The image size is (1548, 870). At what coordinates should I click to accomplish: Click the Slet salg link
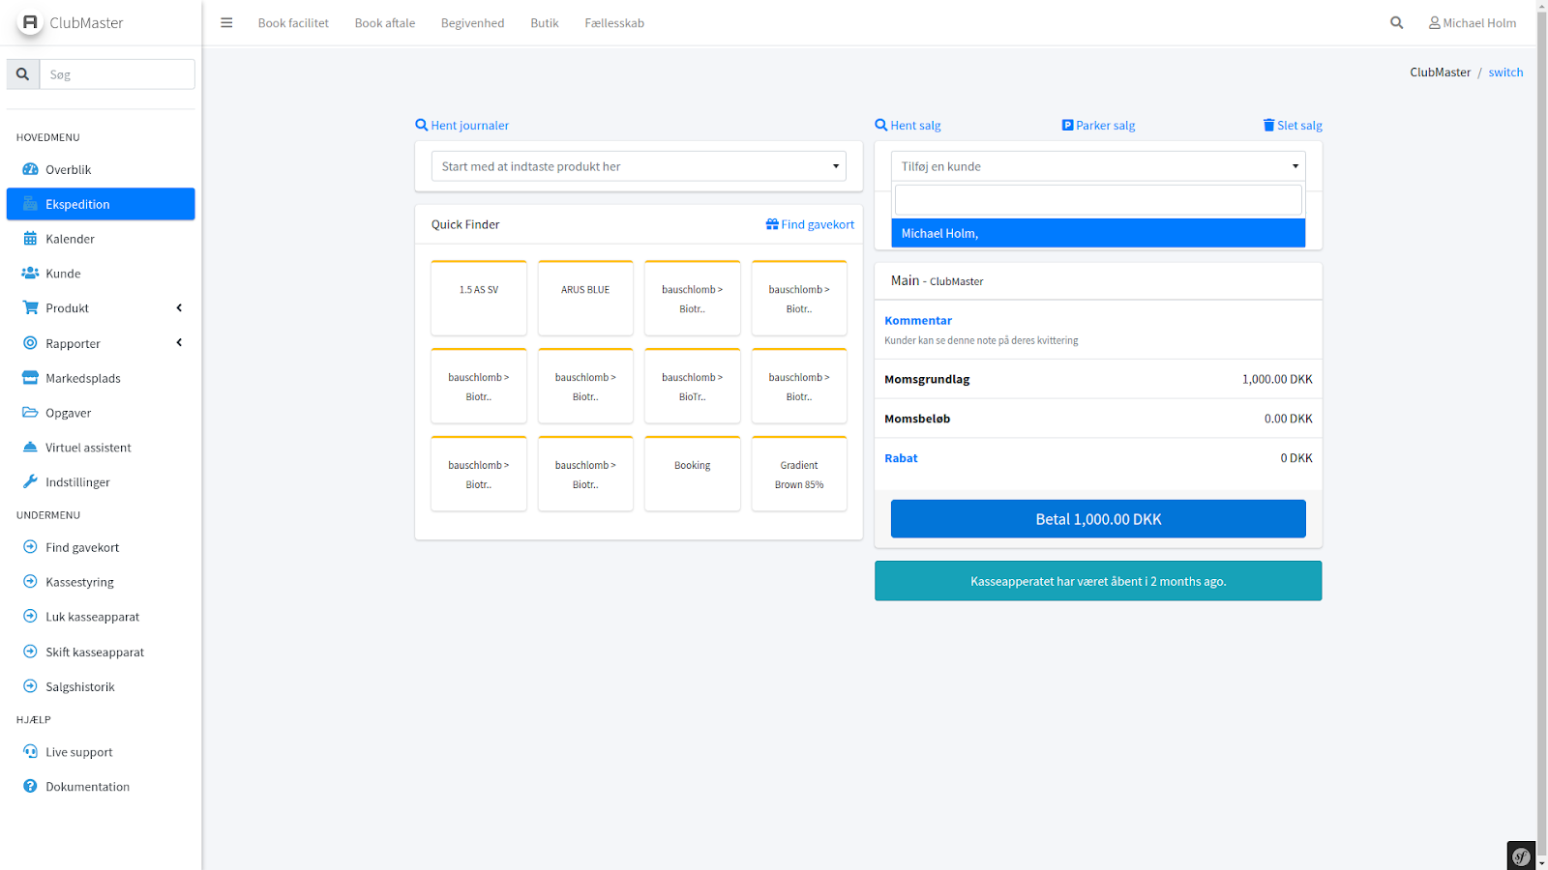click(x=1293, y=126)
